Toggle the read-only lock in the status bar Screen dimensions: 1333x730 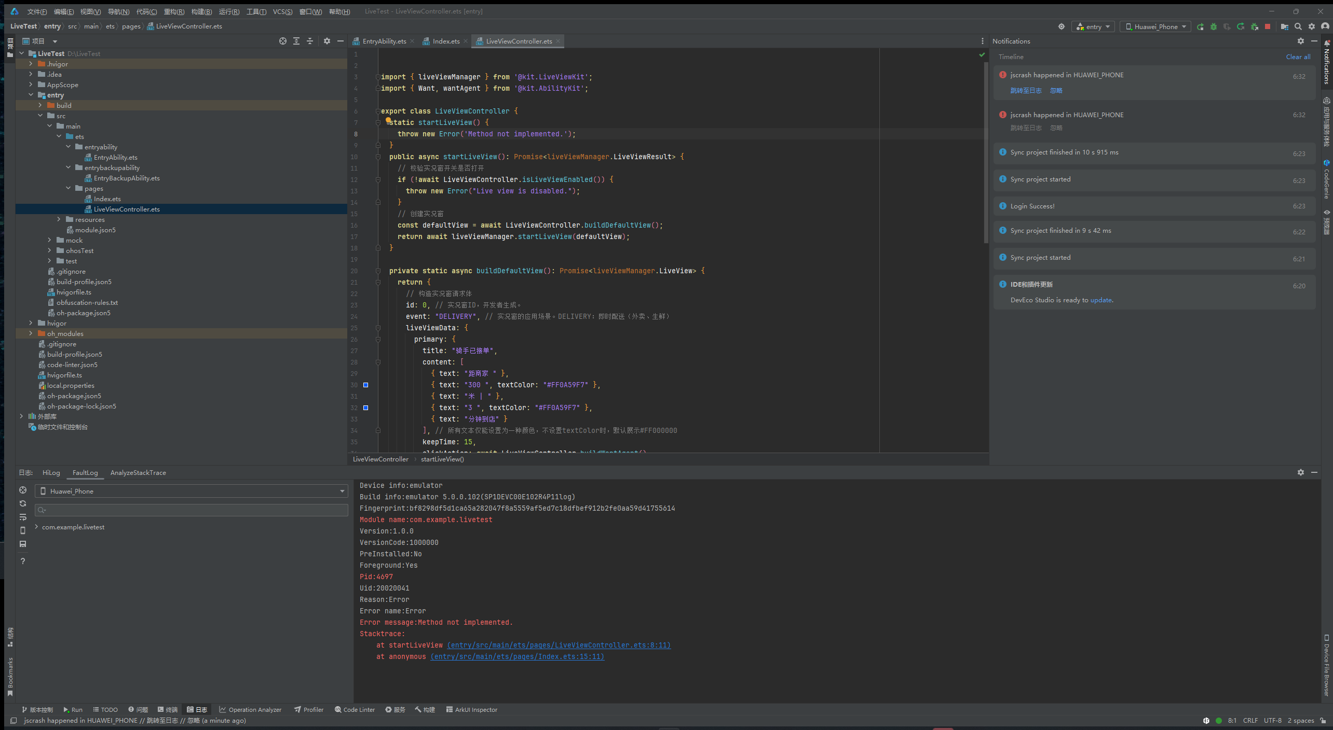pyautogui.click(x=1323, y=721)
